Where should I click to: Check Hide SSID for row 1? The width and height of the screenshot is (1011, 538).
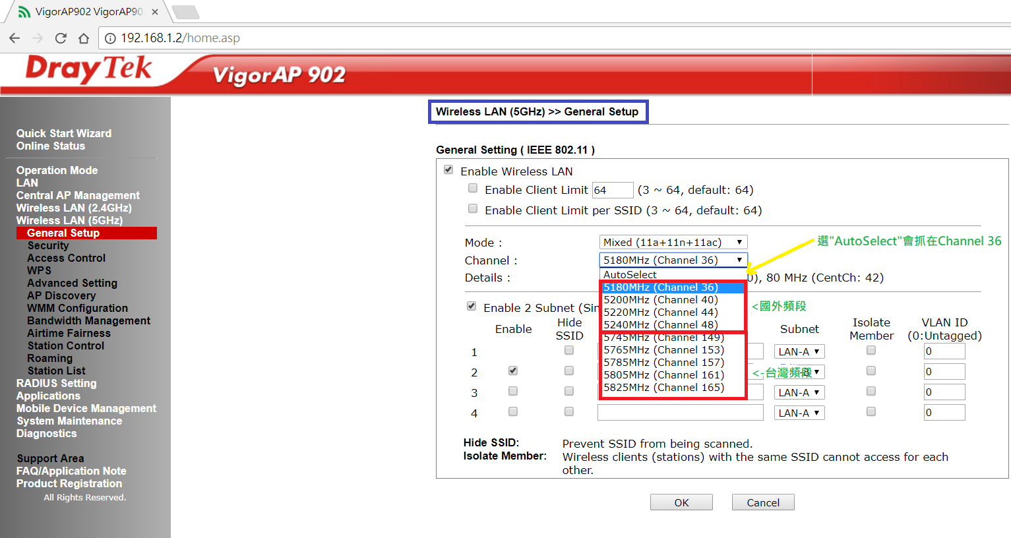pos(569,351)
